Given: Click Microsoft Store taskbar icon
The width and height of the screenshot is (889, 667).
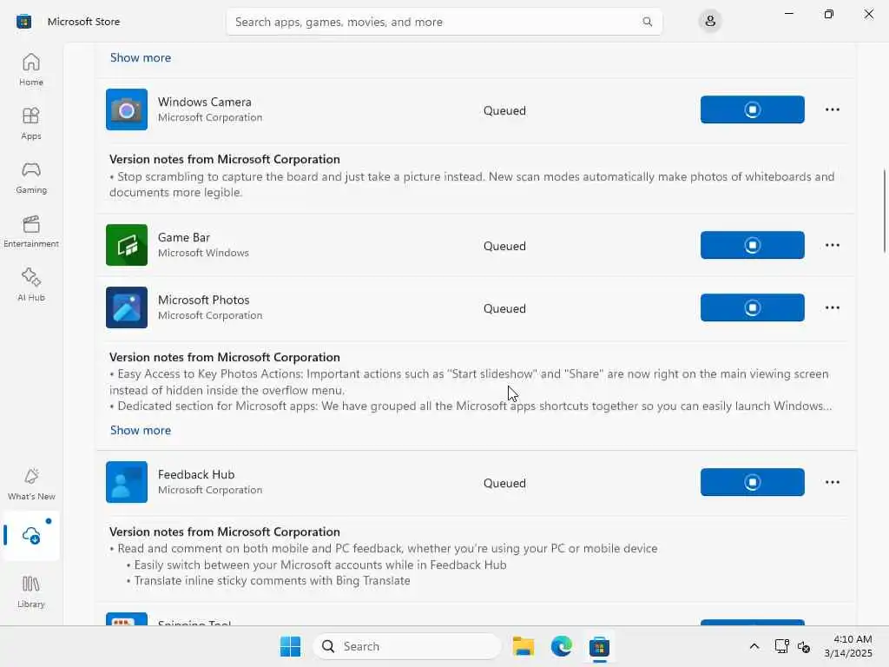Looking at the screenshot, I should [599, 646].
